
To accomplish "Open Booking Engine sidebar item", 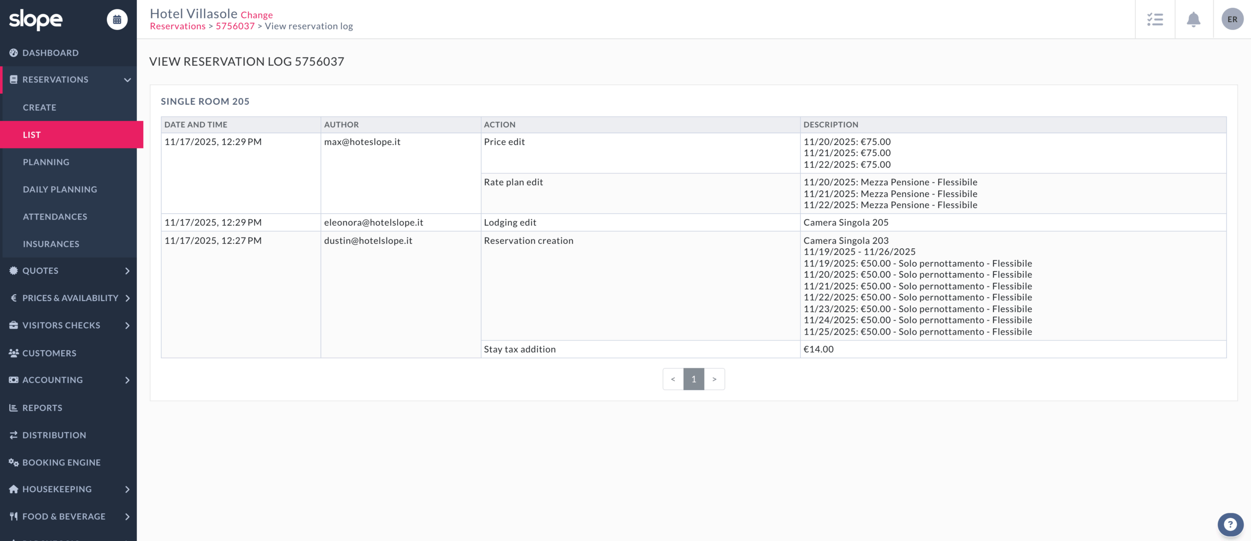I will [x=62, y=462].
